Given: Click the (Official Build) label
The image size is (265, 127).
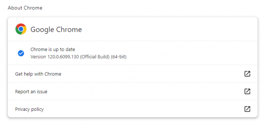Looking at the screenshot, I should click(95, 57).
